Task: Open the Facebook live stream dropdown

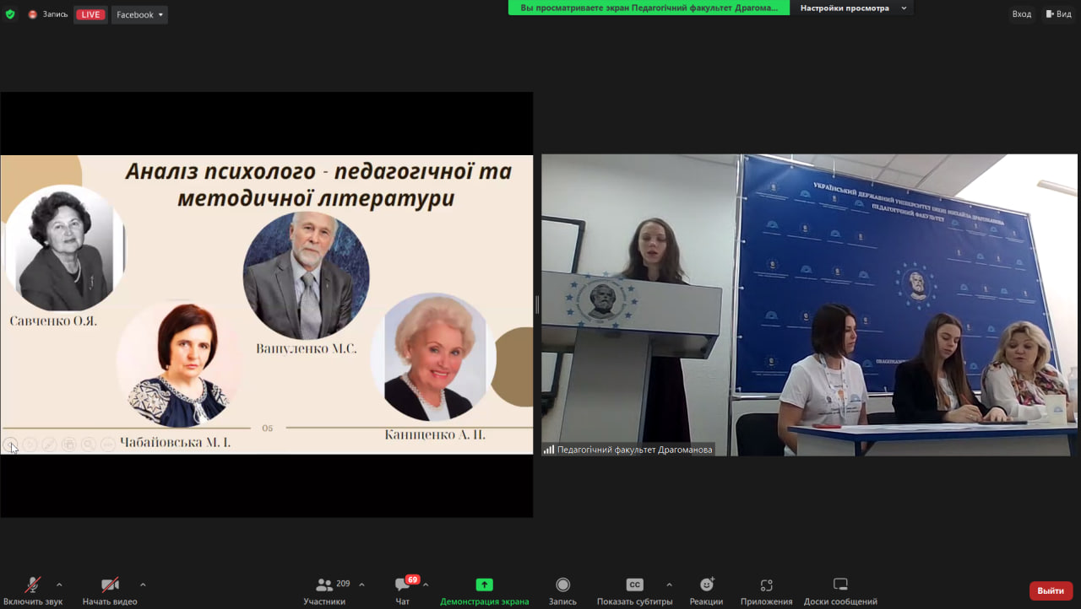Action: pyautogui.click(x=139, y=14)
